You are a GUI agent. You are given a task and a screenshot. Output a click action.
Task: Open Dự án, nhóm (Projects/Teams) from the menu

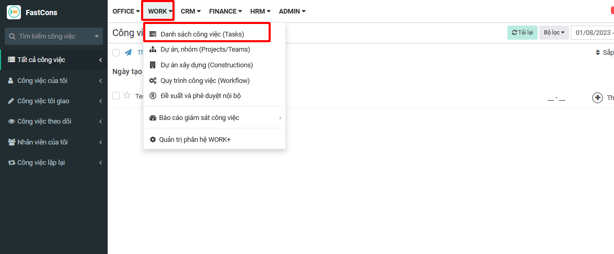pos(205,50)
